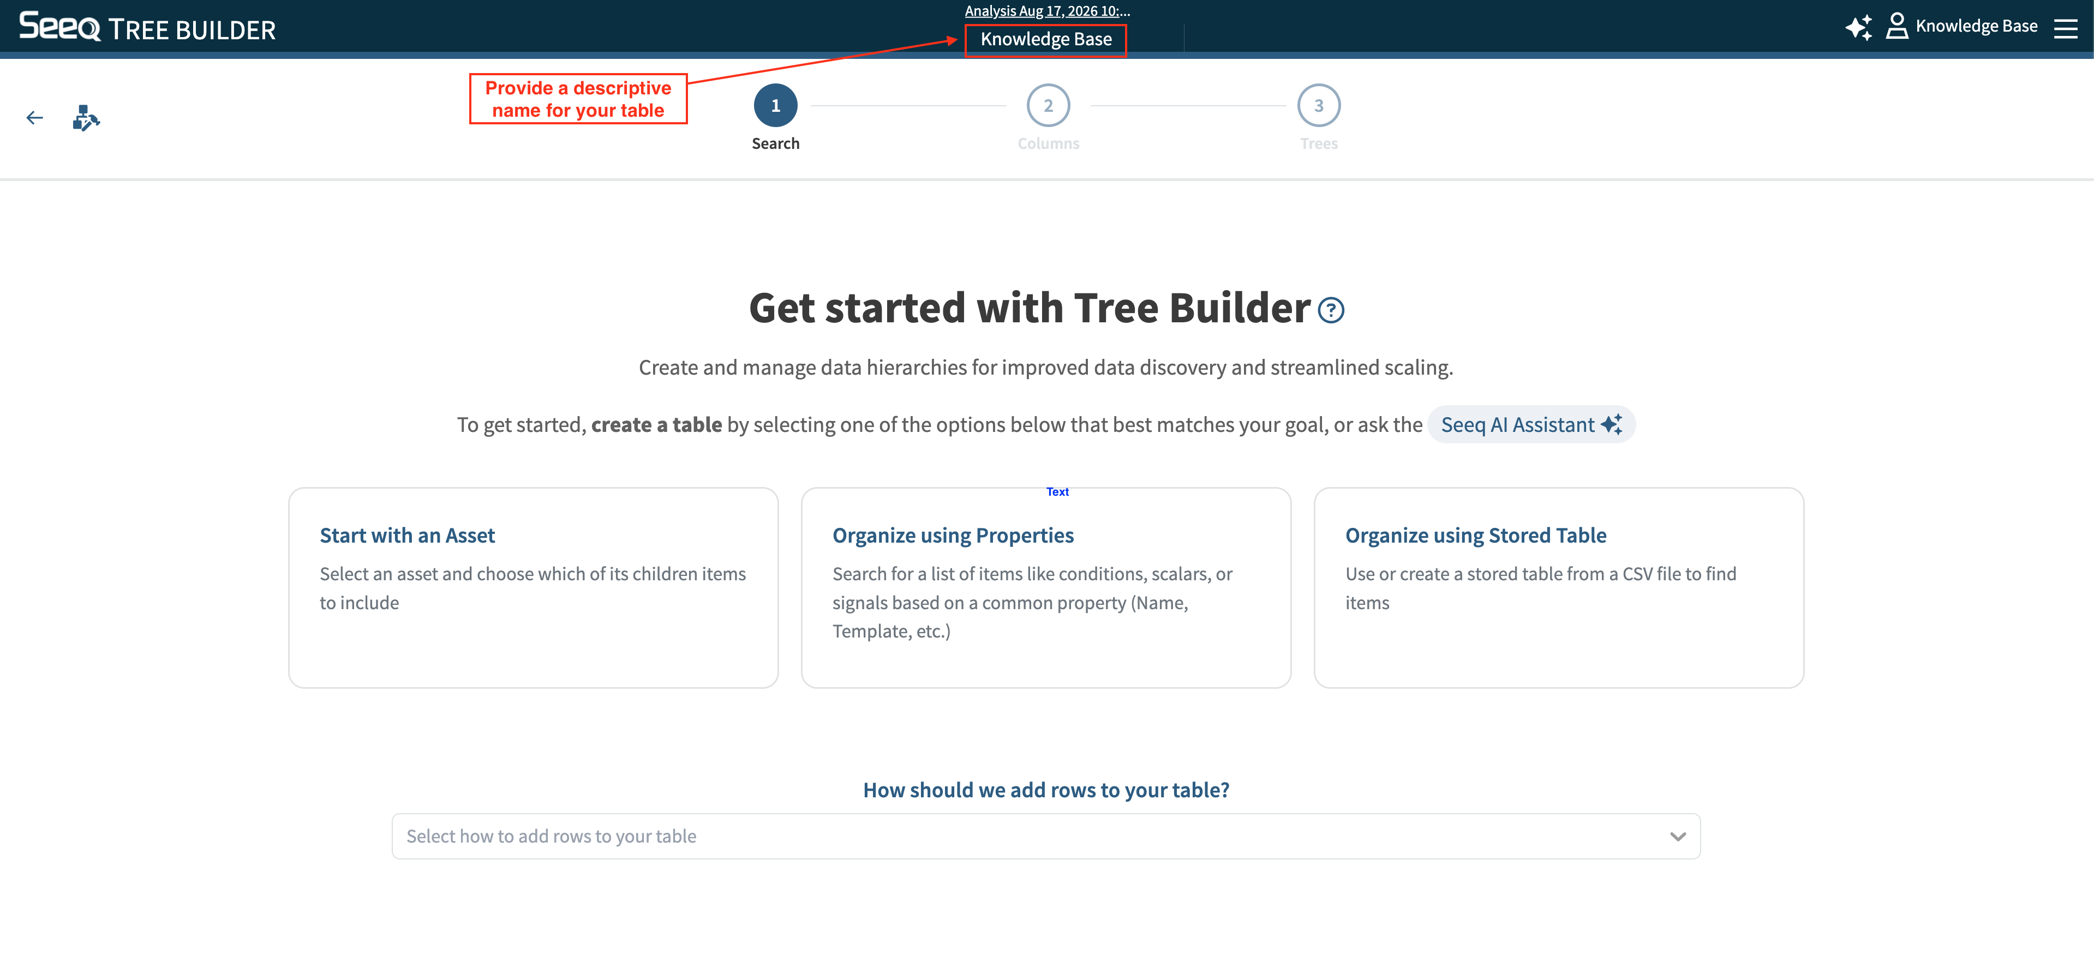Click the Seeq logo in header
The height and width of the screenshot is (962, 2094).
click(59, 27)
